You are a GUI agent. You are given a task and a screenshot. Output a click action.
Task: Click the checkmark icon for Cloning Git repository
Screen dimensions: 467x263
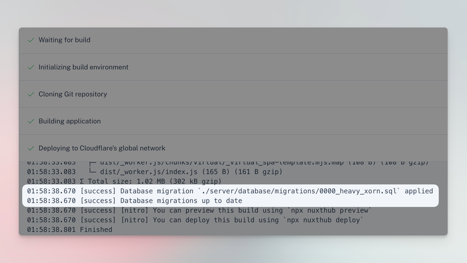[x=31, y=94]
